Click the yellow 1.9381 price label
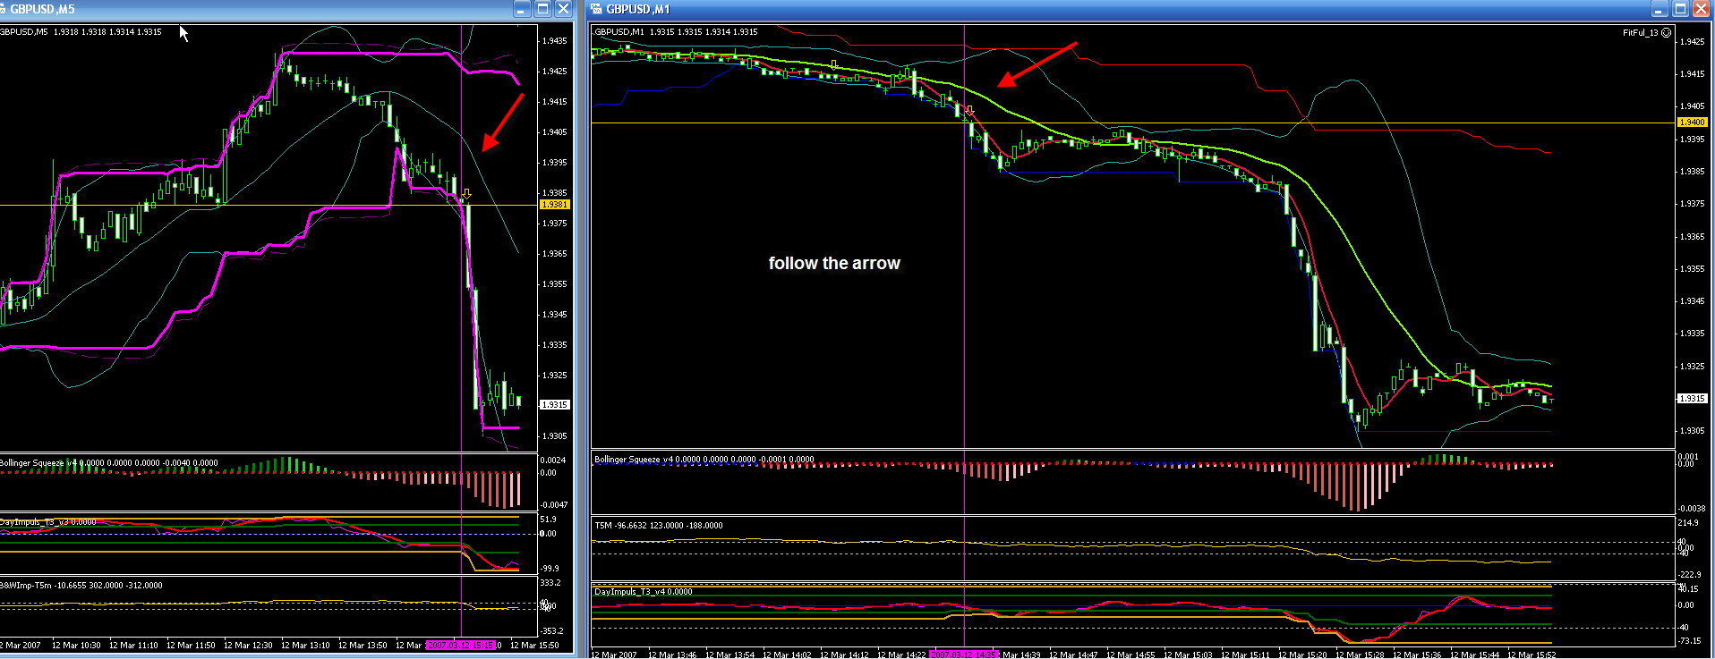This screenshot has width=1715, height=659. 554,205
